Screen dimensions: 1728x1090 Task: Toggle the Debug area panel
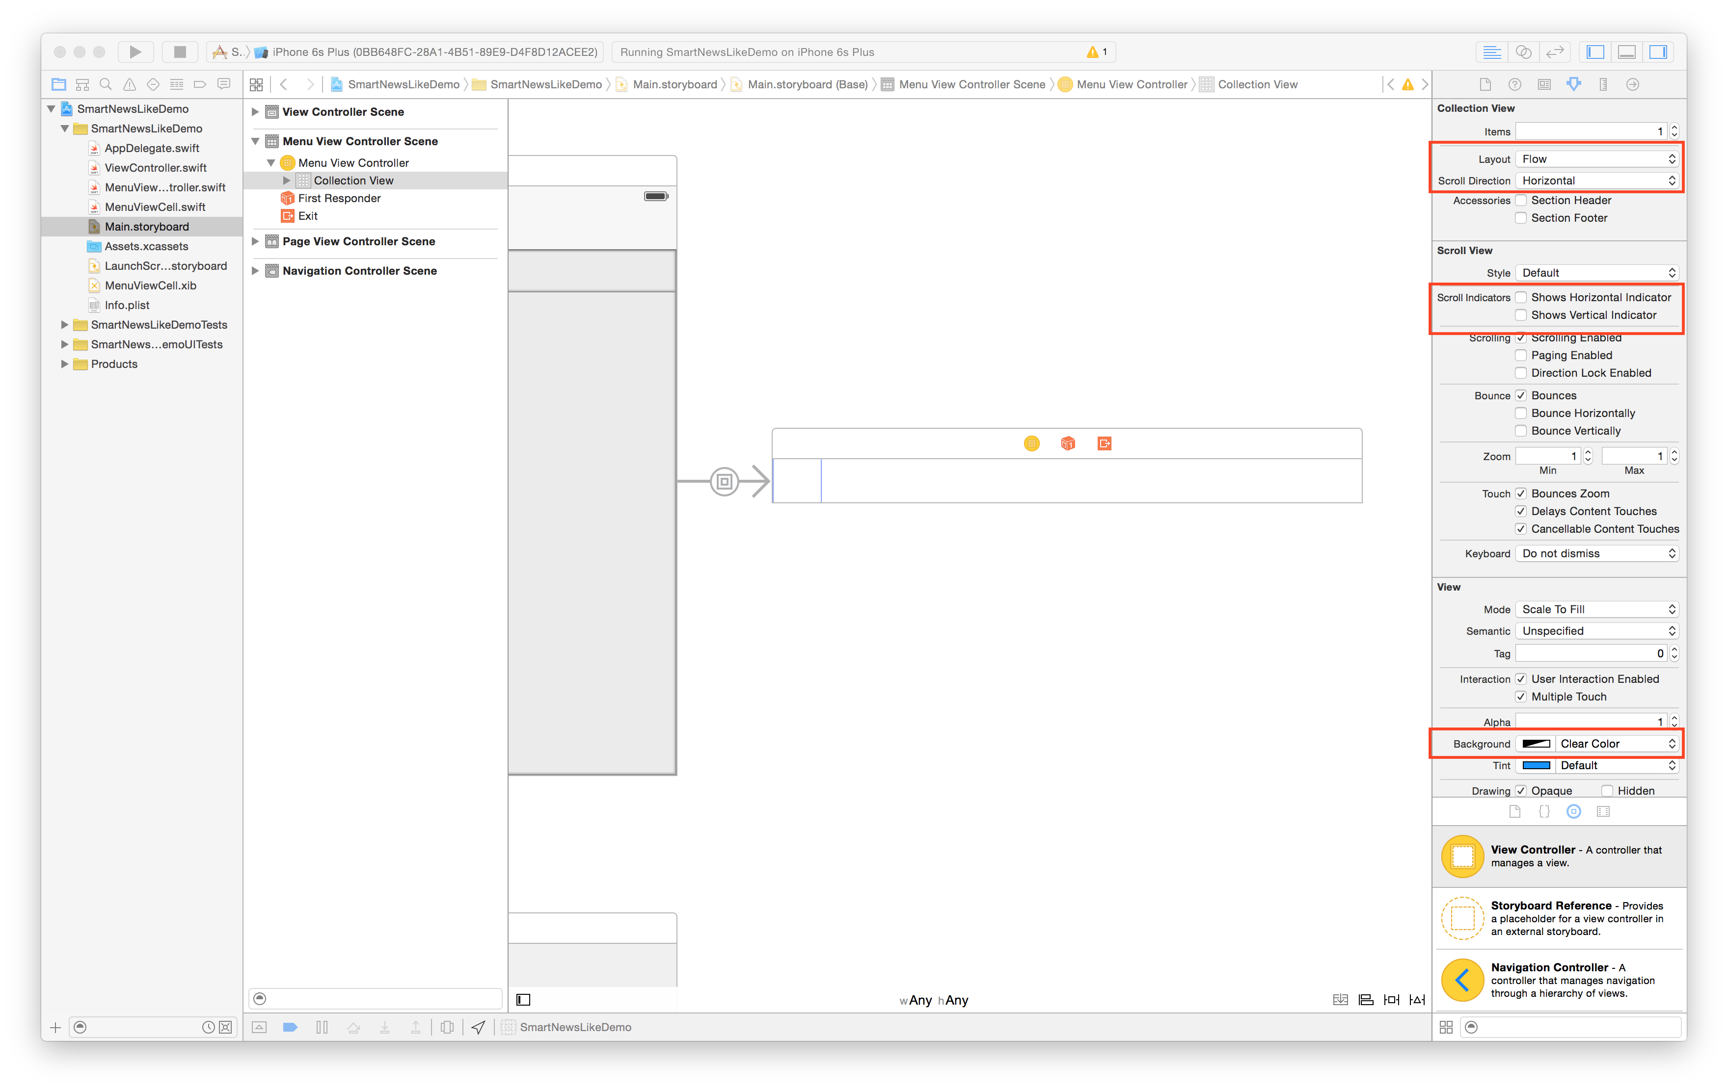[x=1627, y=52]
